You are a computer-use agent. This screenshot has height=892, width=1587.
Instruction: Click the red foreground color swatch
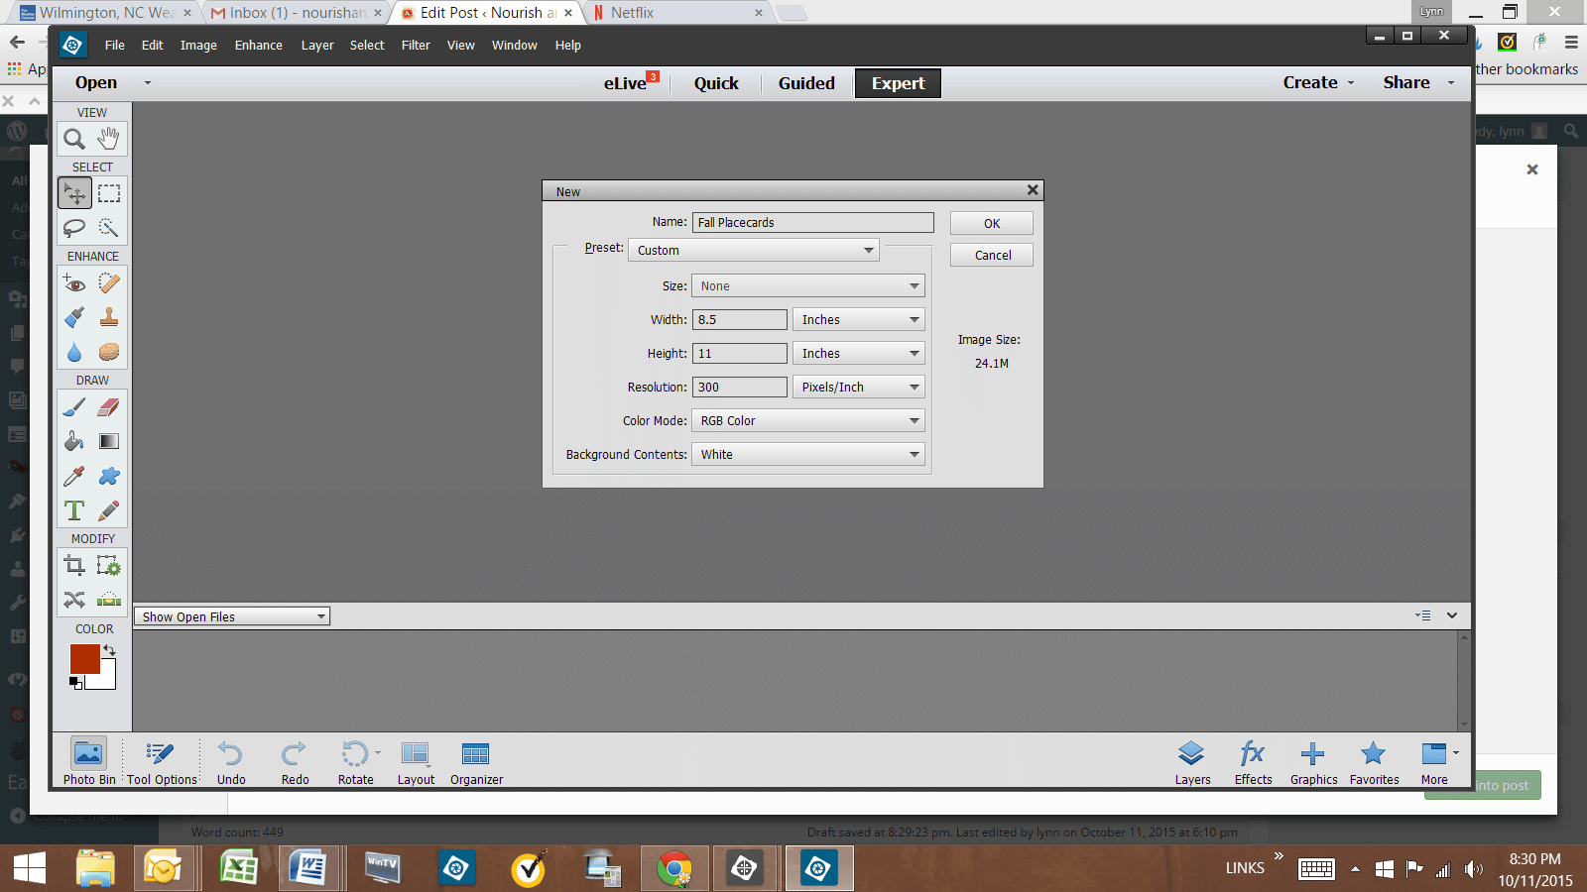coord(83,657)
